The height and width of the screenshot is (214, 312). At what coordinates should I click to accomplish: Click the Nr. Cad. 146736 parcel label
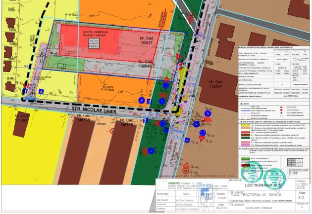pos(84,118)
